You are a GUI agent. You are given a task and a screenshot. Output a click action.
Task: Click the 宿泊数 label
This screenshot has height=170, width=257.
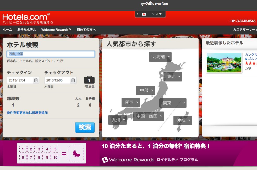coord(90,87)
